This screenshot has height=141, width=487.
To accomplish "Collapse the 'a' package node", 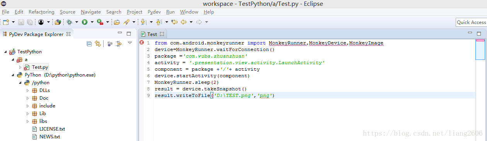I will click(x=13, y=59).
